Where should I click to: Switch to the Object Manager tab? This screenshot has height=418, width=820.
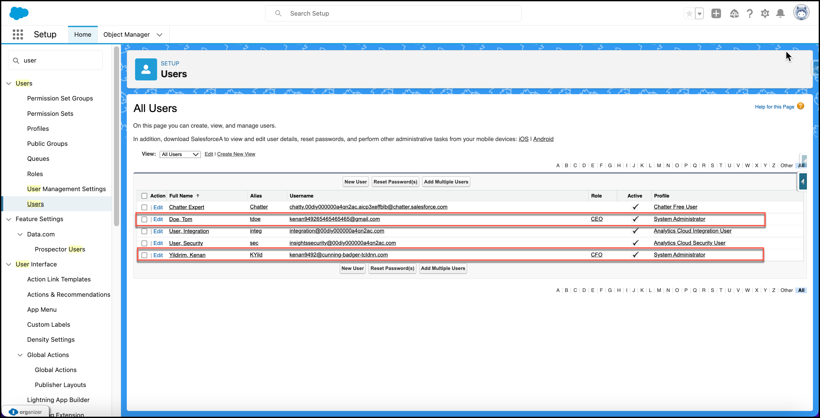click(x=126, y=34)
